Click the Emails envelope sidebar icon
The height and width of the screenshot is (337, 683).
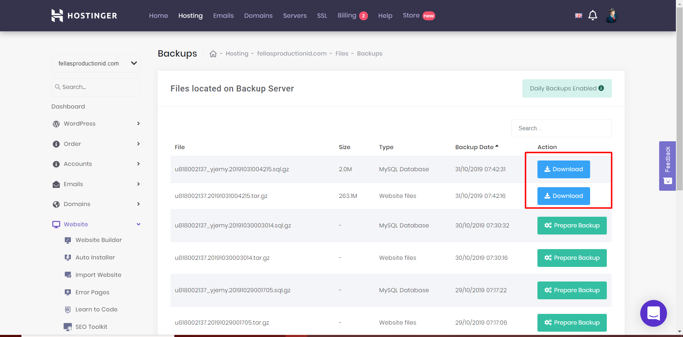56,184
